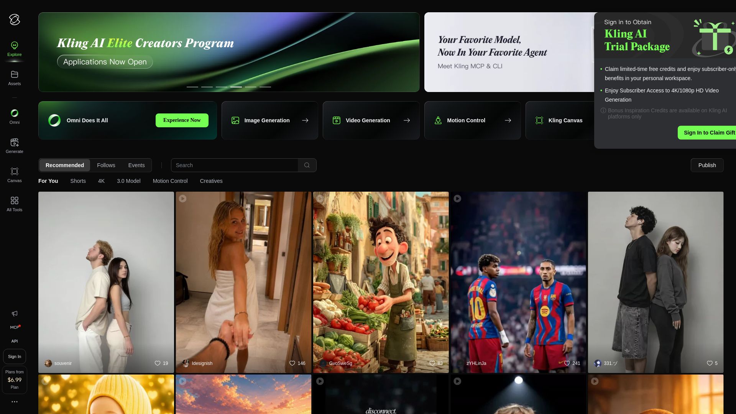
Task: Click the GvoSweSg username
Action: [x=340, y=363]
